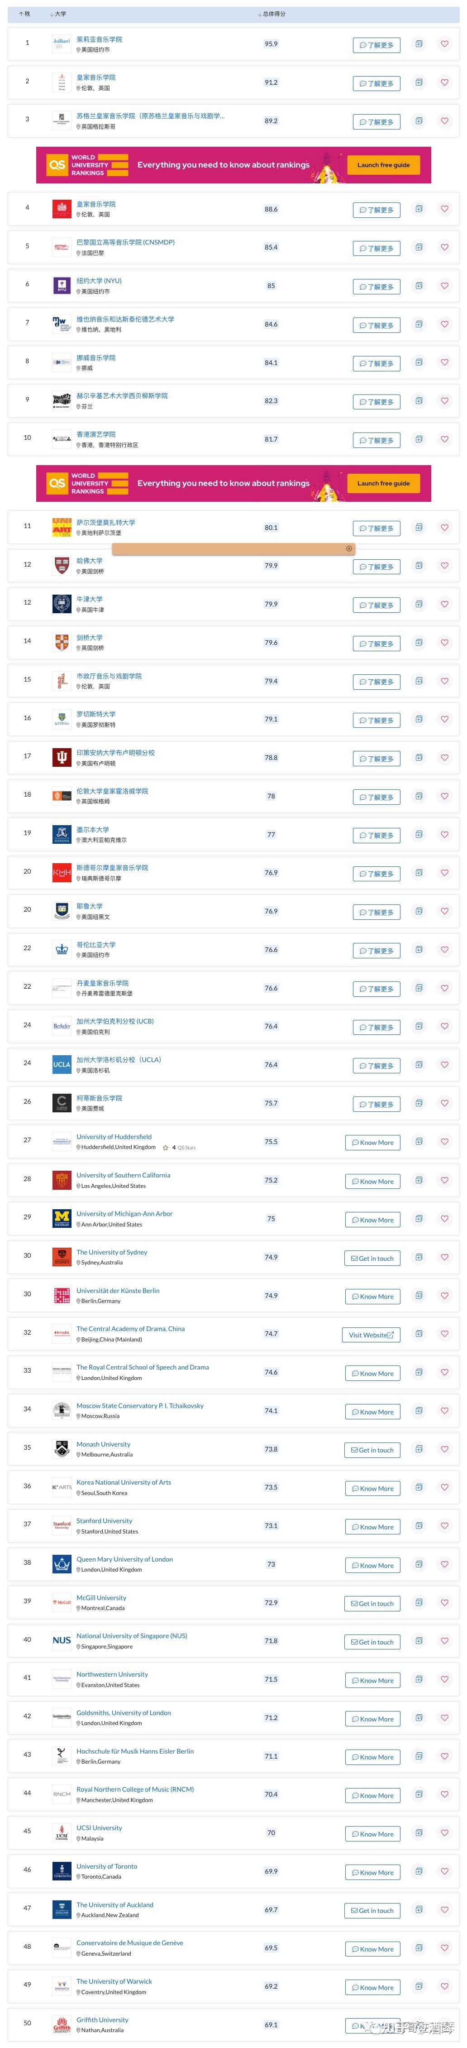This screenshot has height=2048, width=467.
Task: Click compare icon for University of Toronto
Action: coord(419,1870)
